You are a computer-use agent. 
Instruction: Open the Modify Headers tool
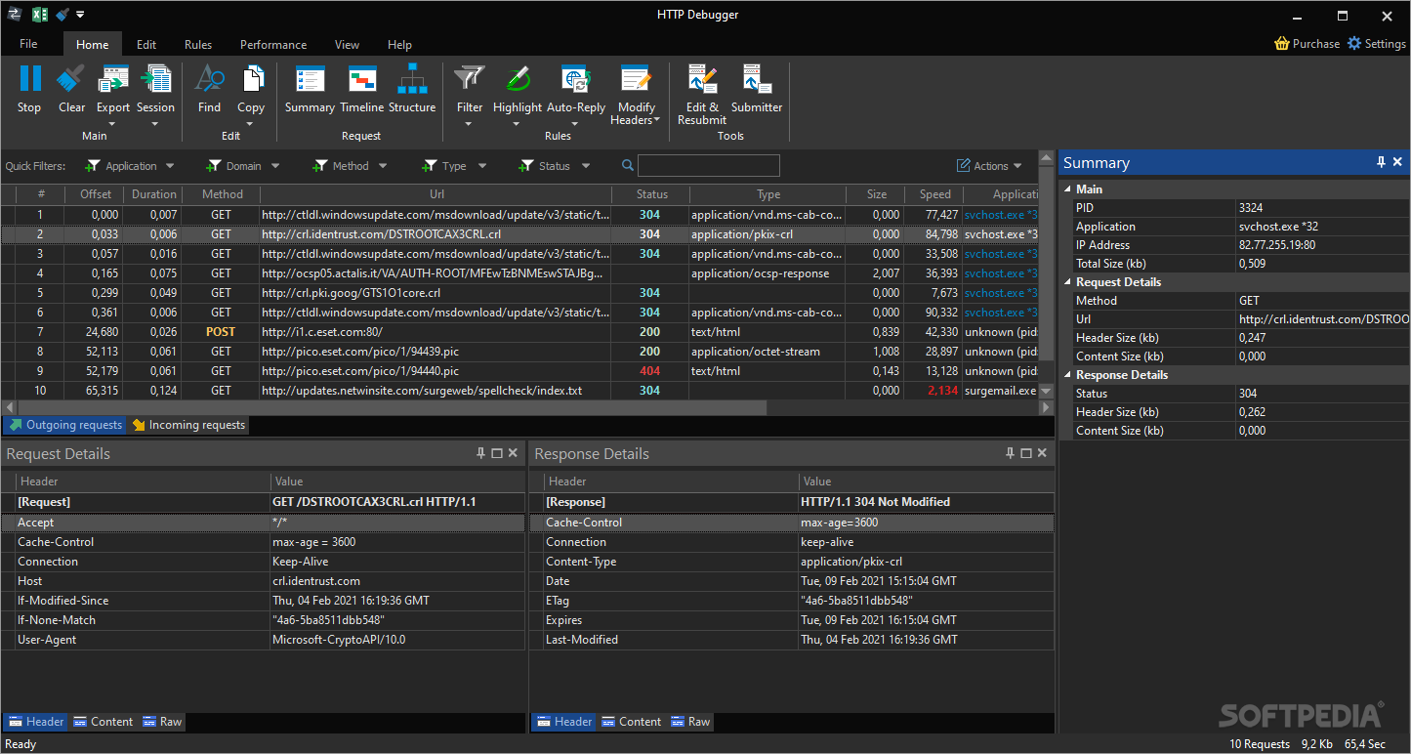[x=636, y=96]
